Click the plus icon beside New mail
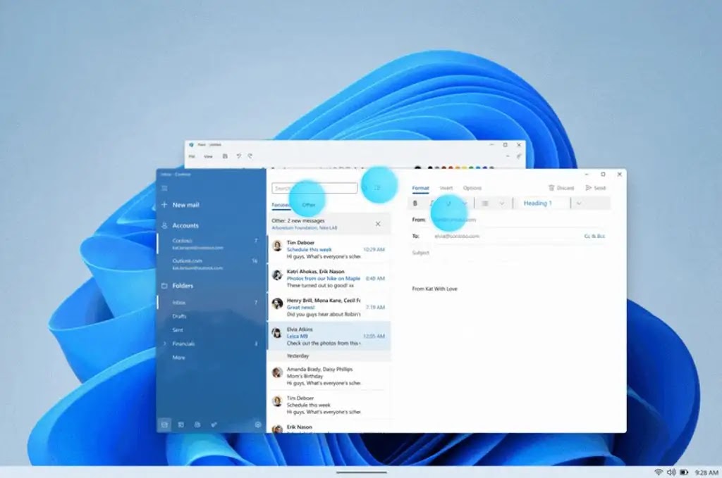 click(164, 205)
